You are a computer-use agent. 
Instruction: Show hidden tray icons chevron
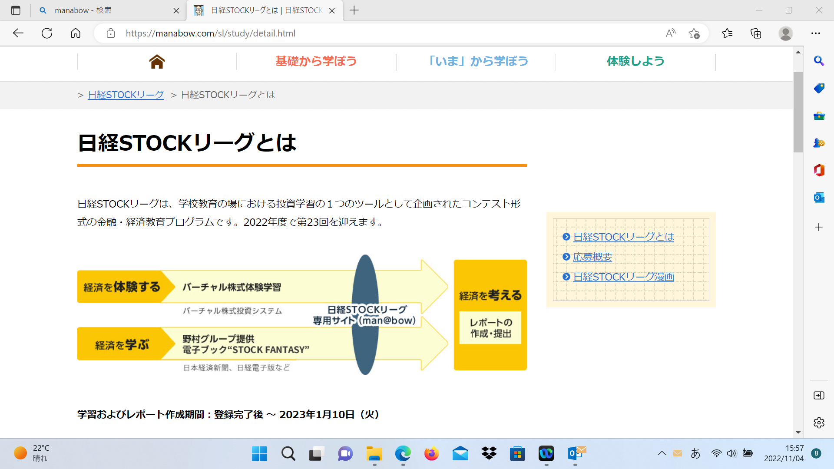tap(662, 453)
